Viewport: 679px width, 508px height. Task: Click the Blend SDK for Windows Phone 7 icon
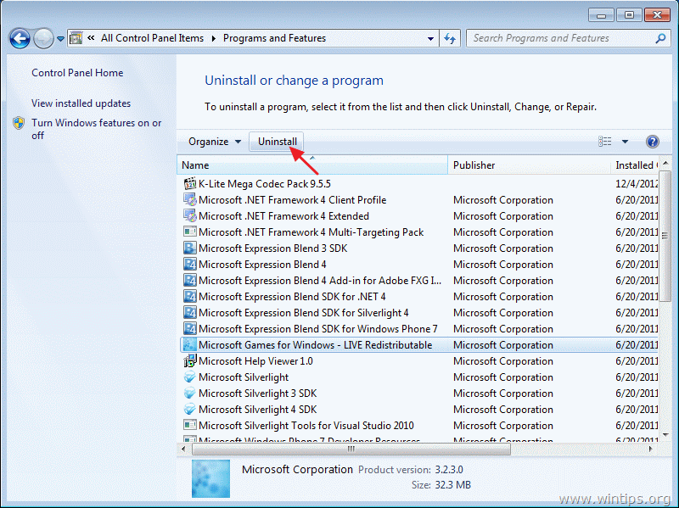coord(189,329)
